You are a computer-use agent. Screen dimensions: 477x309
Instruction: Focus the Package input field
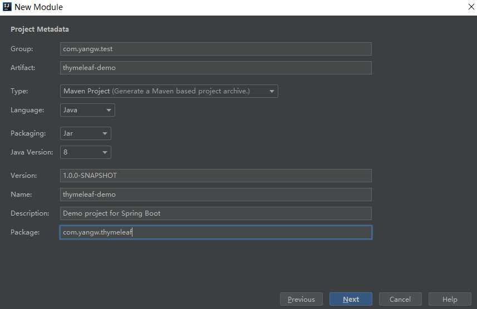215,232
